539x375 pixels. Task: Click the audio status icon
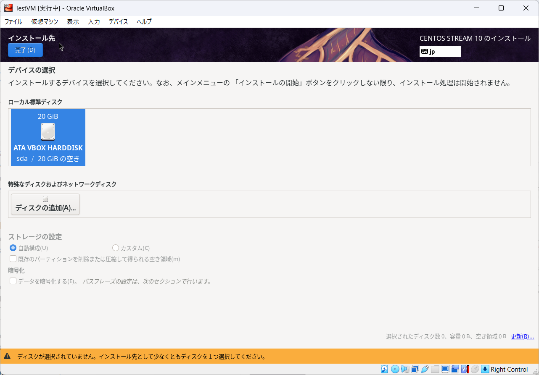point(404,369)
